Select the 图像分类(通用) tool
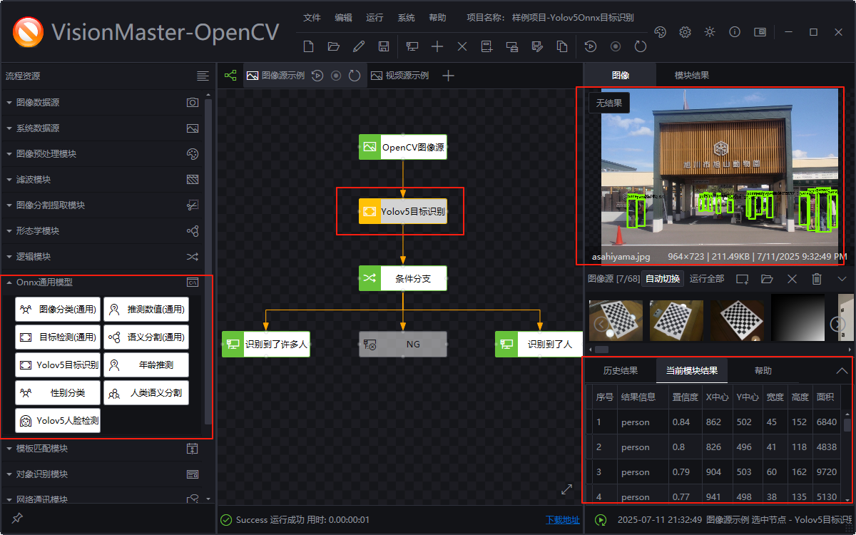856x535 pixels. [x=57, y=309]
